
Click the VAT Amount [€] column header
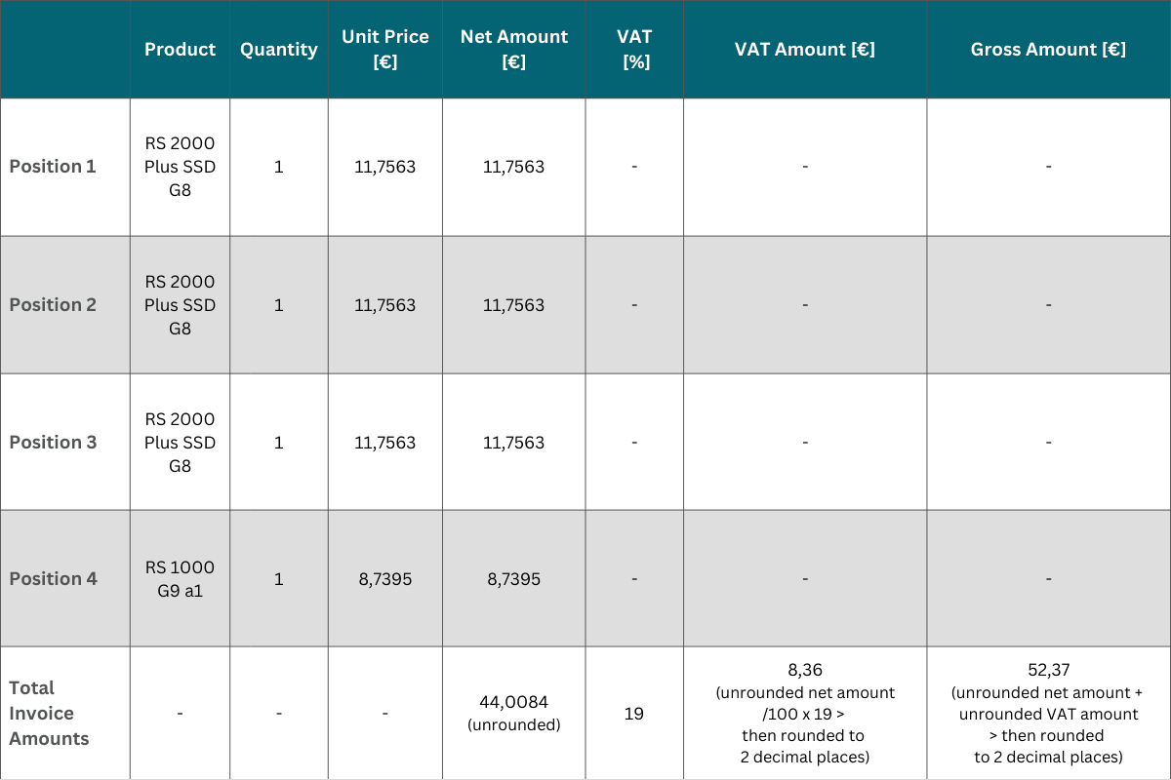pos(804,49)
